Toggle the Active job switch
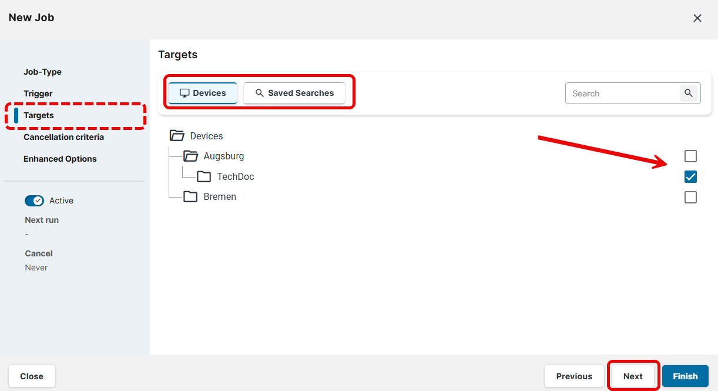This screenshot has width=718, height=391. pyautogui.click(x=34, y=200)
